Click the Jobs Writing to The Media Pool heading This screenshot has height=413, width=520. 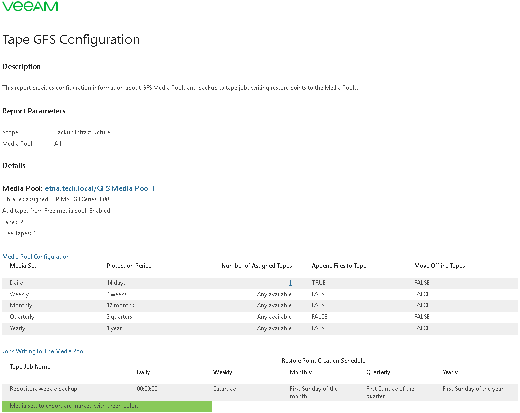(43, 351)
